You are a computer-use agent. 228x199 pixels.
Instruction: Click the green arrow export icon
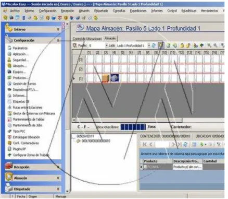201,144
